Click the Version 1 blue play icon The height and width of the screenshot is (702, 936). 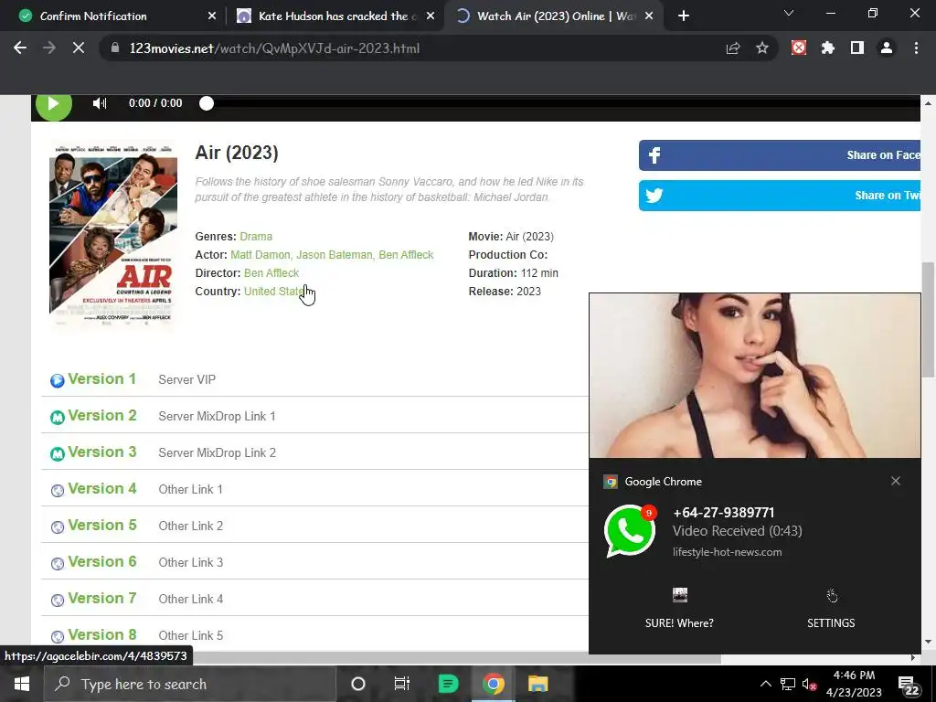[58, 380]
